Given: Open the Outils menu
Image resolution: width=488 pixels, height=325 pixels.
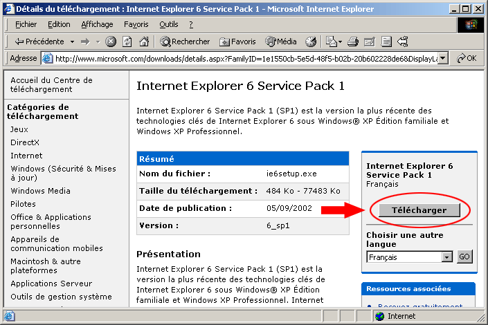Looking at the screenshot, I should pyautogui.click(x=169, y=24).
